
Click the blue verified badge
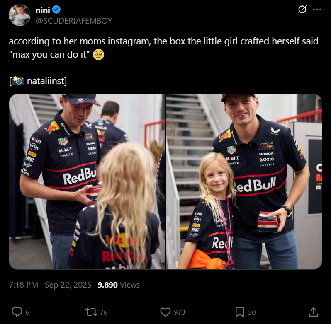click(56, 10)
